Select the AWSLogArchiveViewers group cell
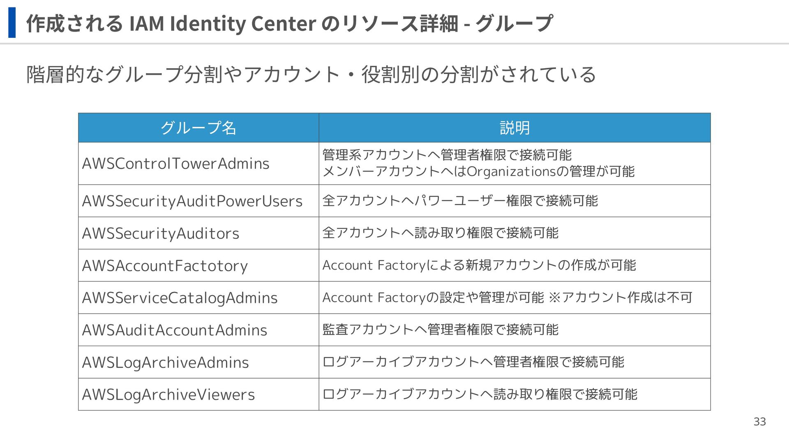The width and height of the screenshot is (789, 444). pos(168,395)
